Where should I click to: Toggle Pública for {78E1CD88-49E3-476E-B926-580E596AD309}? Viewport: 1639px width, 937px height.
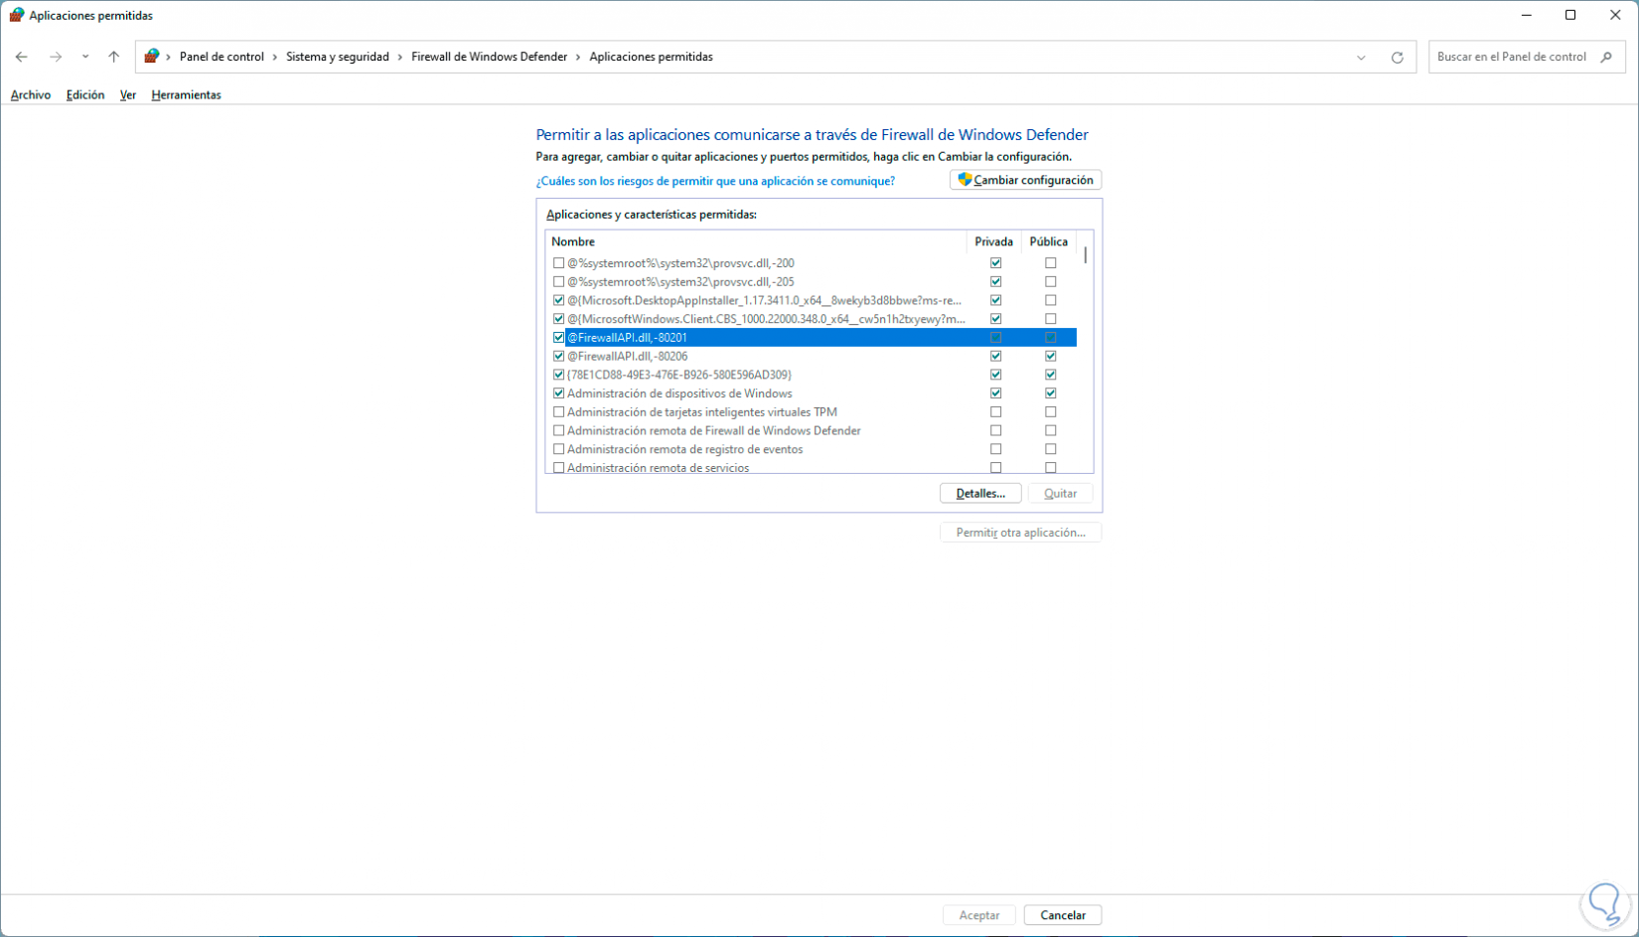tap(1050, 375)
